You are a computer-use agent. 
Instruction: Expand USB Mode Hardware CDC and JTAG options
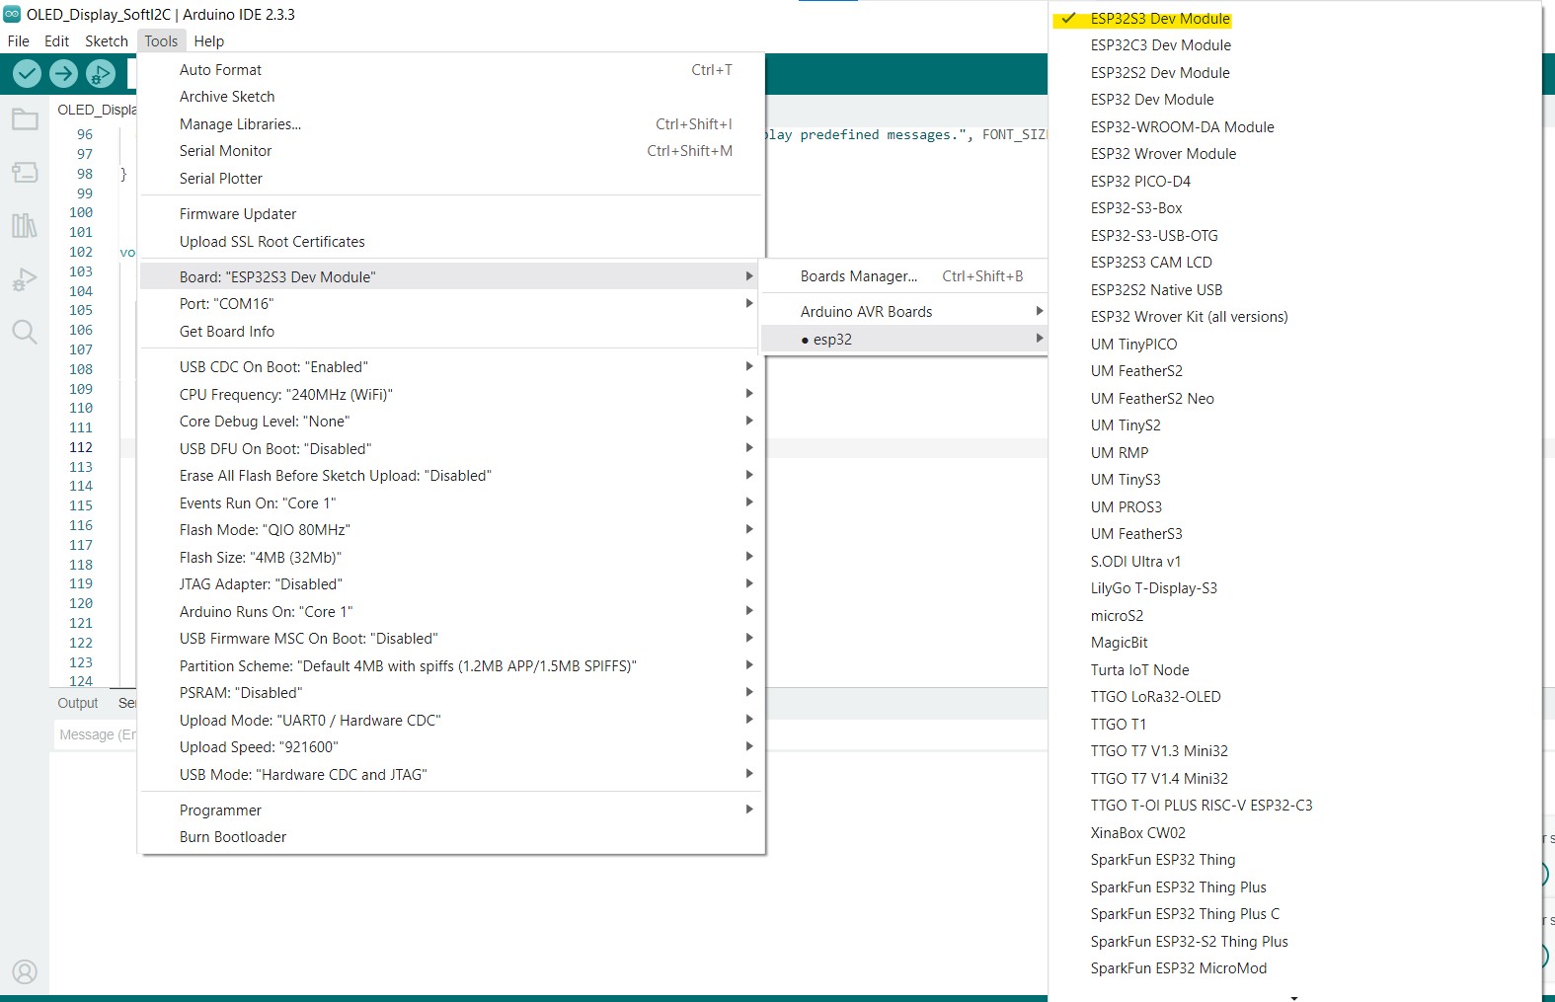pos(450,775)
